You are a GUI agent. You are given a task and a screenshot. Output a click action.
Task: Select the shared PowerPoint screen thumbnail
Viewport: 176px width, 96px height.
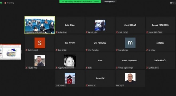(11, 52)
